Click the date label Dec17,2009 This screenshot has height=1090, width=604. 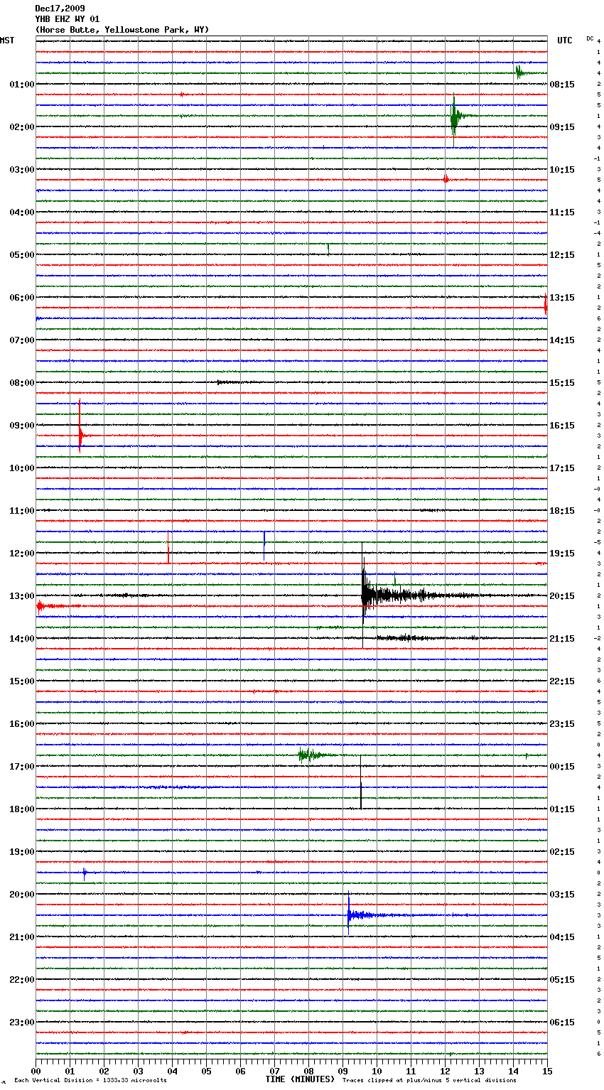(60, 9)
